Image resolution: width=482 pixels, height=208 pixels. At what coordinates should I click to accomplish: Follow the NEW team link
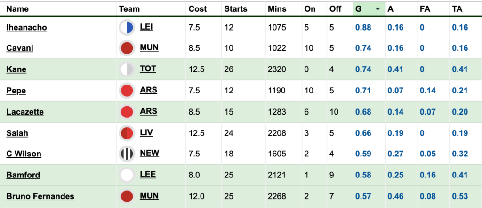pyautogui.click(x=149, y=153)
